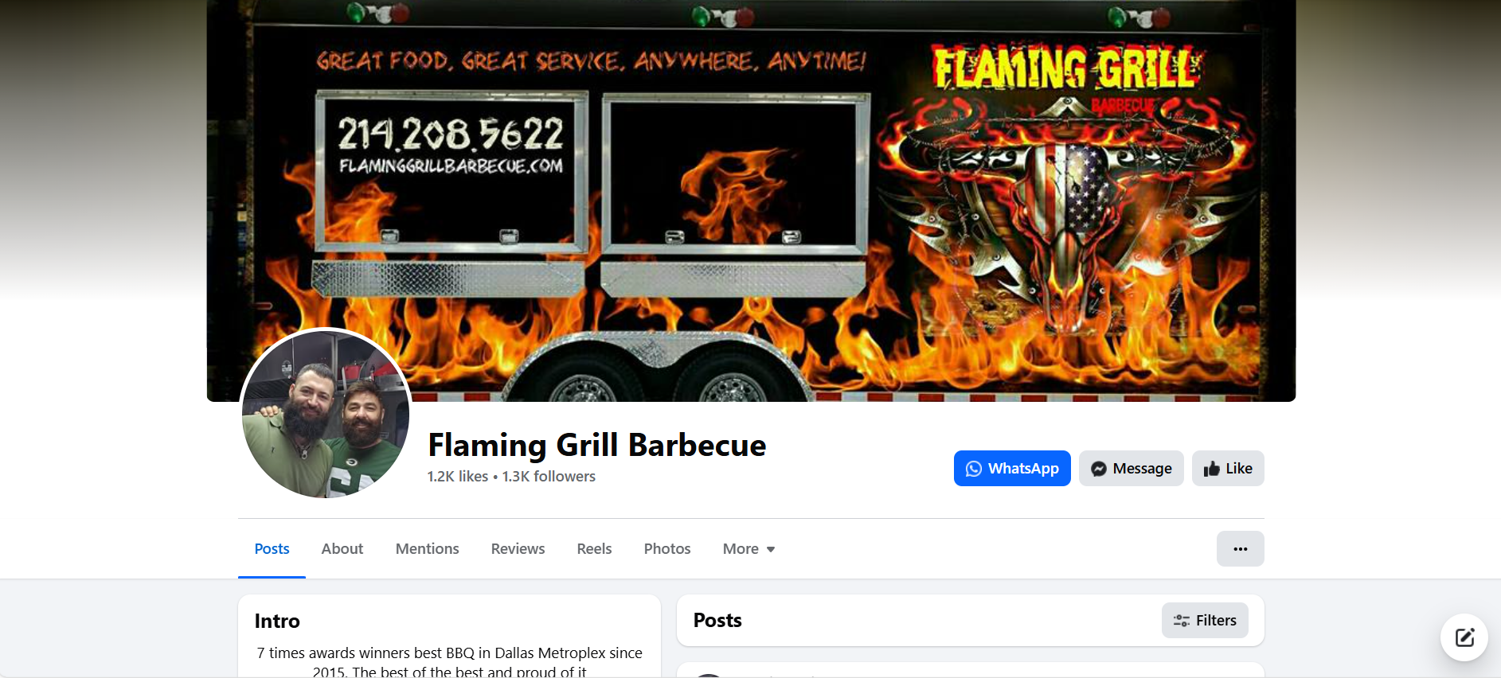
Task: Switch to the About tab
Action: tap(342, 549)
